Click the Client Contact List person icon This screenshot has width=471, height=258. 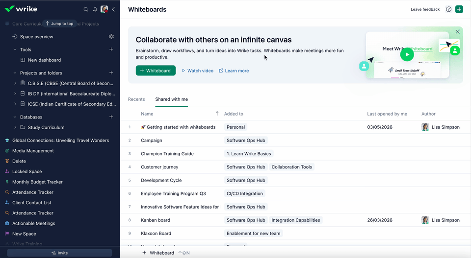[7, 202]
